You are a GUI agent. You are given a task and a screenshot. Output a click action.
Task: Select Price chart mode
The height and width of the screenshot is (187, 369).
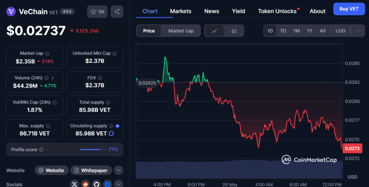pos(149,31)
